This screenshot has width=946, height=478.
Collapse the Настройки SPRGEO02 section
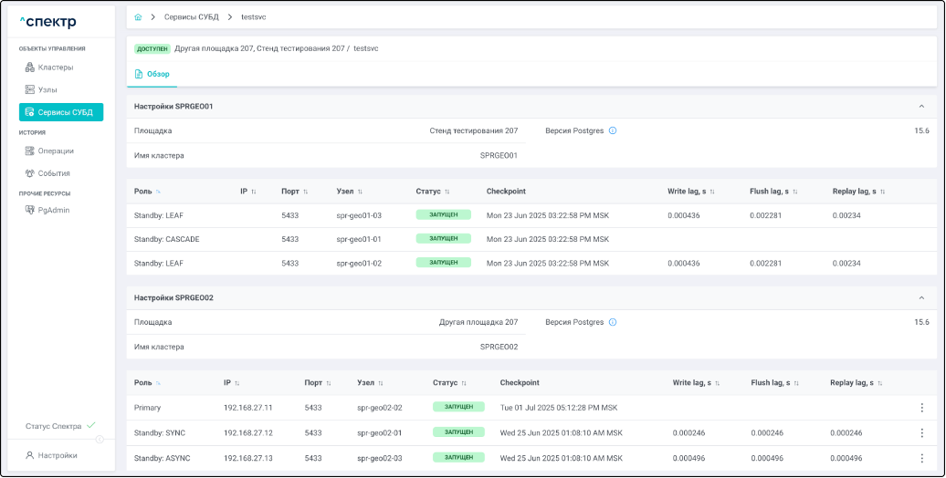coord(921,298)
